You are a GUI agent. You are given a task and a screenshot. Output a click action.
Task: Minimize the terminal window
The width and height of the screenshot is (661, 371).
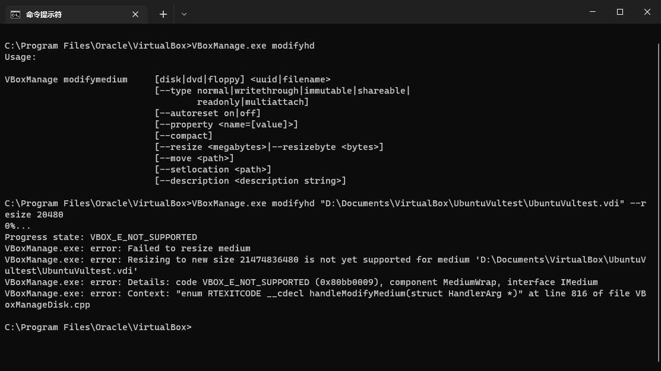pyautogui.click(x=593, y=12)
